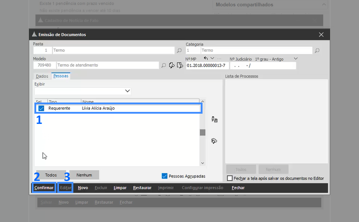Click Editar in the Emissão de Documentos toolbar
The height and width of the screenshot is (222, 359).
[x=65, y=188]
